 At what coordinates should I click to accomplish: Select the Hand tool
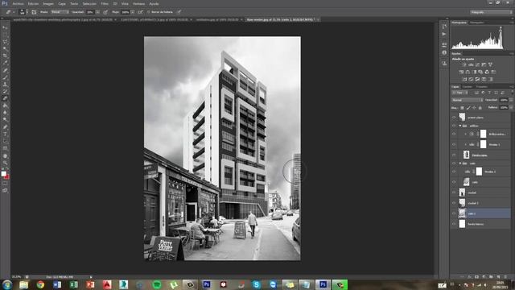(x=5, y=155)
